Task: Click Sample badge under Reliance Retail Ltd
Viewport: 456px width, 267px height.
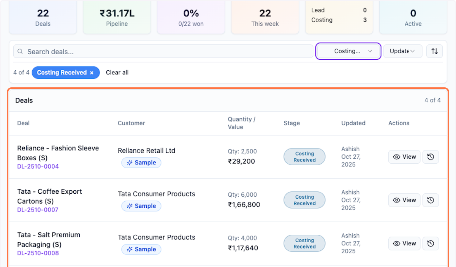Action: (141, 163)
